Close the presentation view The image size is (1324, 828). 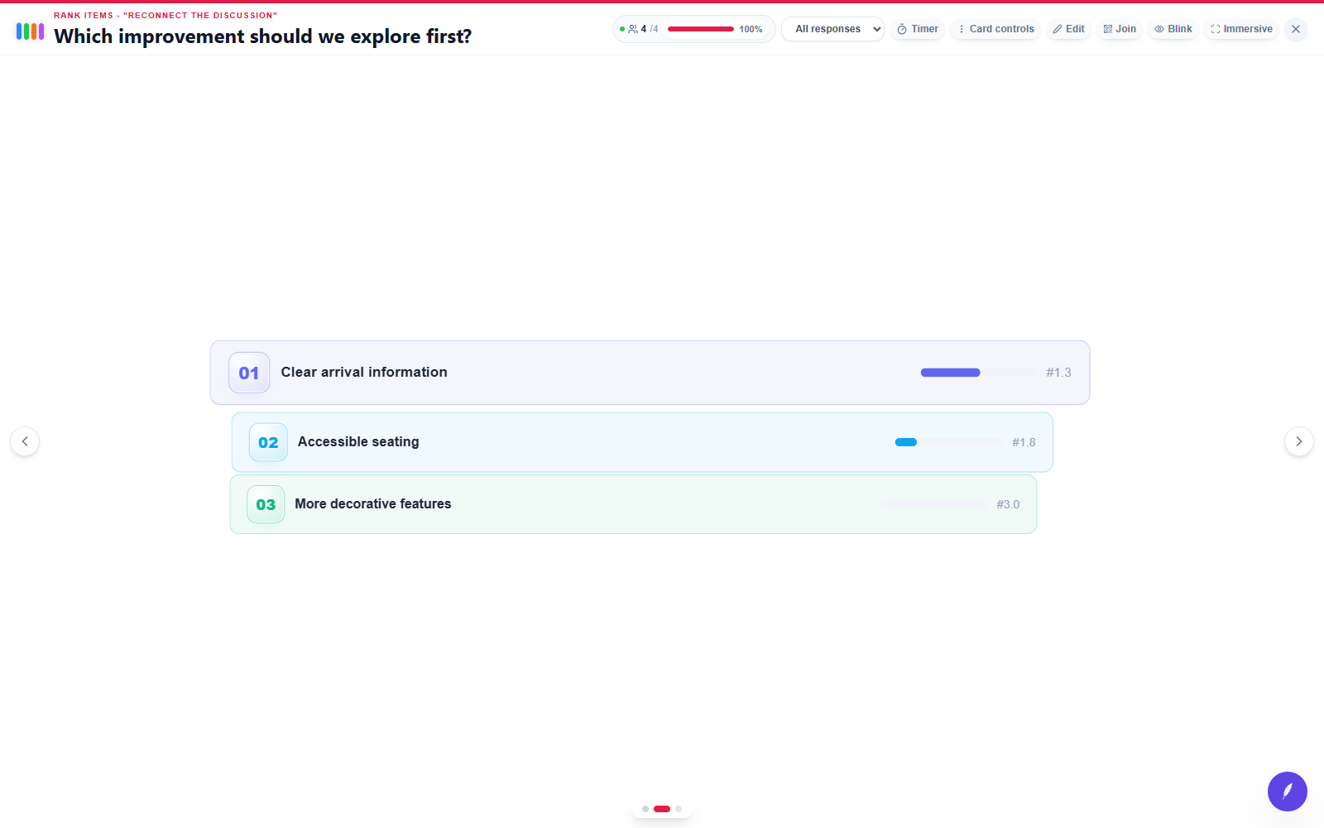click(1296, 29)
